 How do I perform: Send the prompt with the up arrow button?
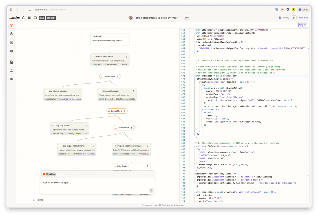click(151, 190)
